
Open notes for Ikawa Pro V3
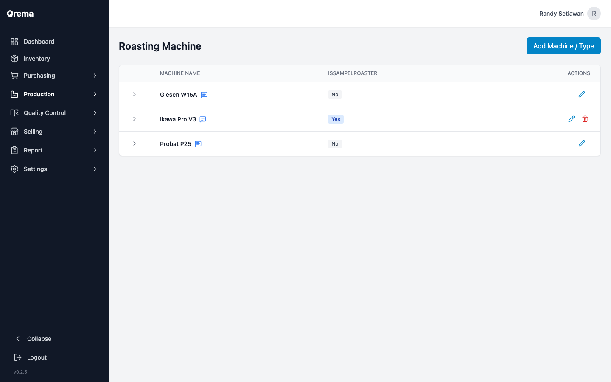pyautogui.click(x=203, y=119)
